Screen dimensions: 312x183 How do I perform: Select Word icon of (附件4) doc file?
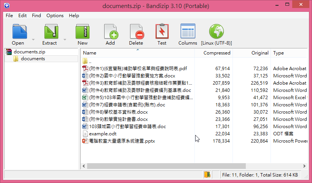[x=85, y=90]
